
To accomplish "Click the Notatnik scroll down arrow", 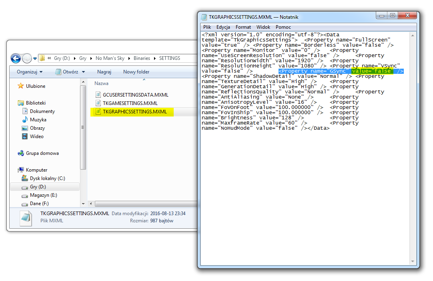I will (413, 261).
